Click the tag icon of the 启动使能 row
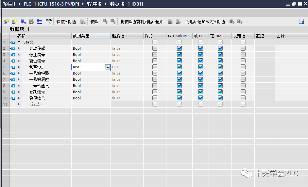This screenshot has width=308, height=187. pyautogui.click(x=13, y=48)
